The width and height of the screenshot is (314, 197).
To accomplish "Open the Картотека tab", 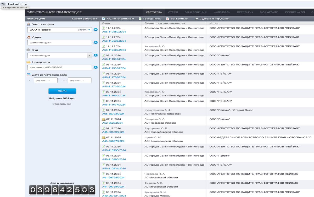I will [x=154, y=12].
